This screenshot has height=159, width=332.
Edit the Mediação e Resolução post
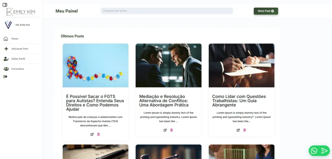[x=165, y=130]
